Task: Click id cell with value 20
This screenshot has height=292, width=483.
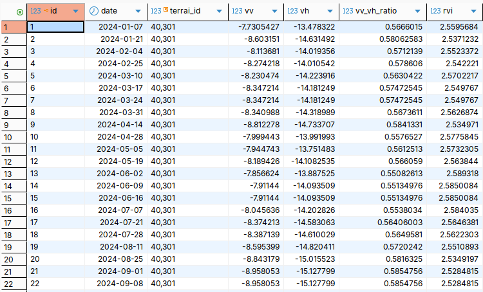Action: tap(56, 259)
